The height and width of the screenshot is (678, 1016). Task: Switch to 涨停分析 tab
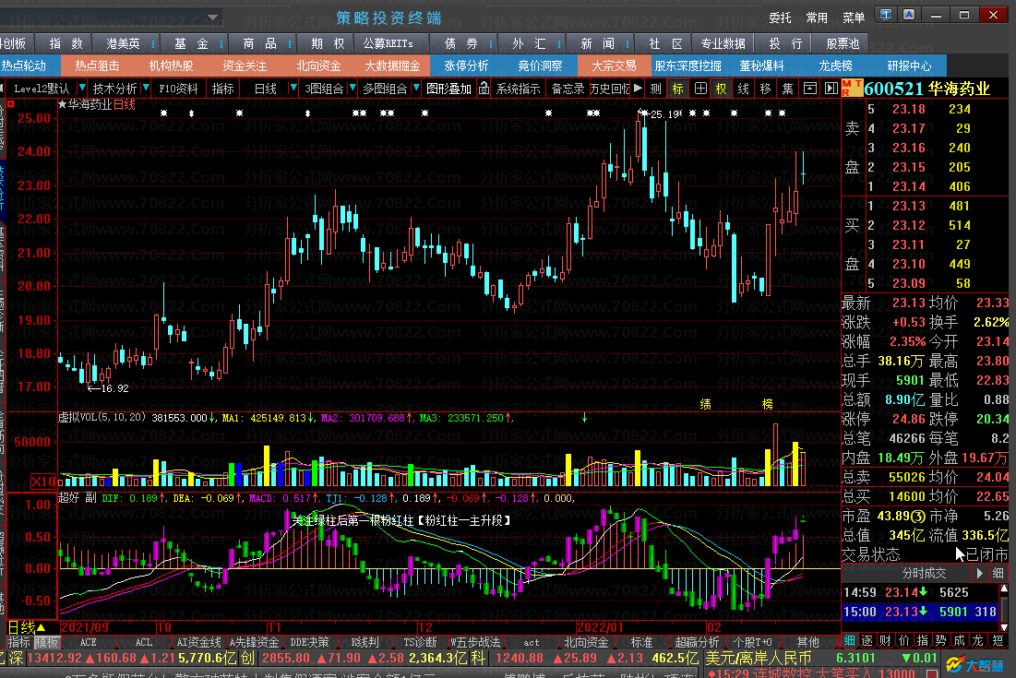tap(466, 65)
